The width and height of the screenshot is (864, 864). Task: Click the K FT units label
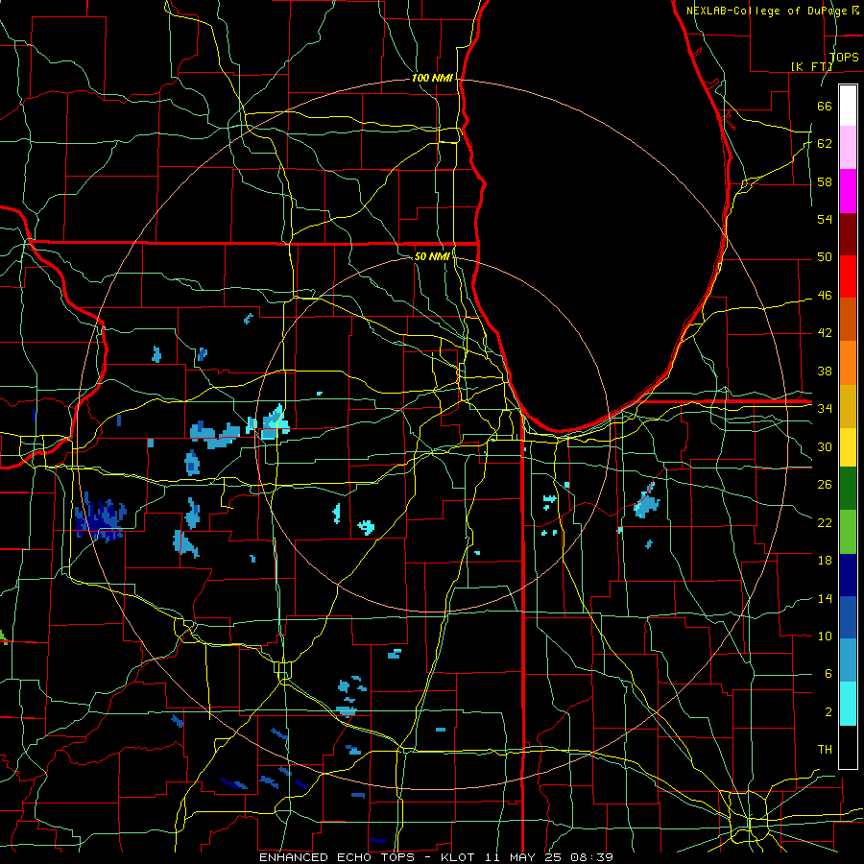coord(811,66)
